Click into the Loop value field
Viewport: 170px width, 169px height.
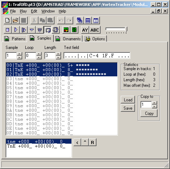(x=31, y=56)
